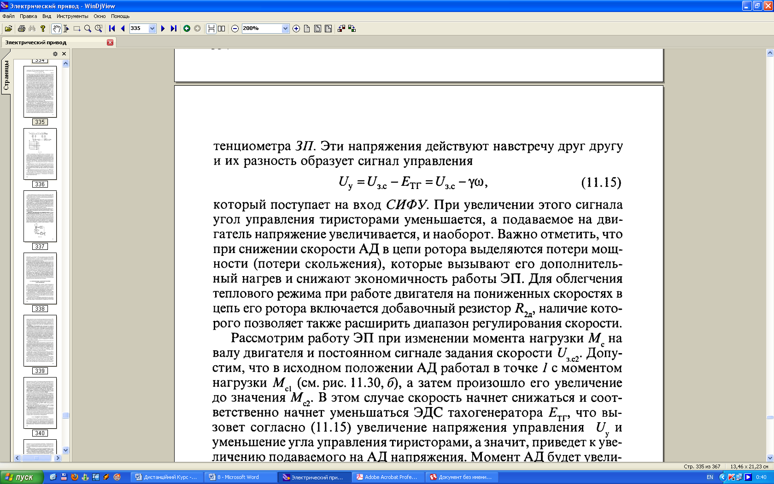Toggle facing pages layout mode
The image size is (774, 484).
(x=222, y=29)
